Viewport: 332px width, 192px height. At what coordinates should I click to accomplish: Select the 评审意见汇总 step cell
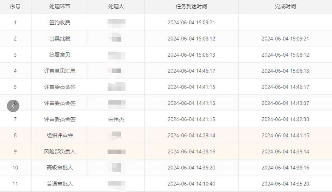tap(60, 71)
